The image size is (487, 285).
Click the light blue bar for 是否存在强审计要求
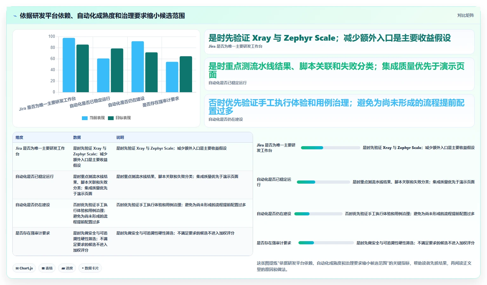[172, 77]
